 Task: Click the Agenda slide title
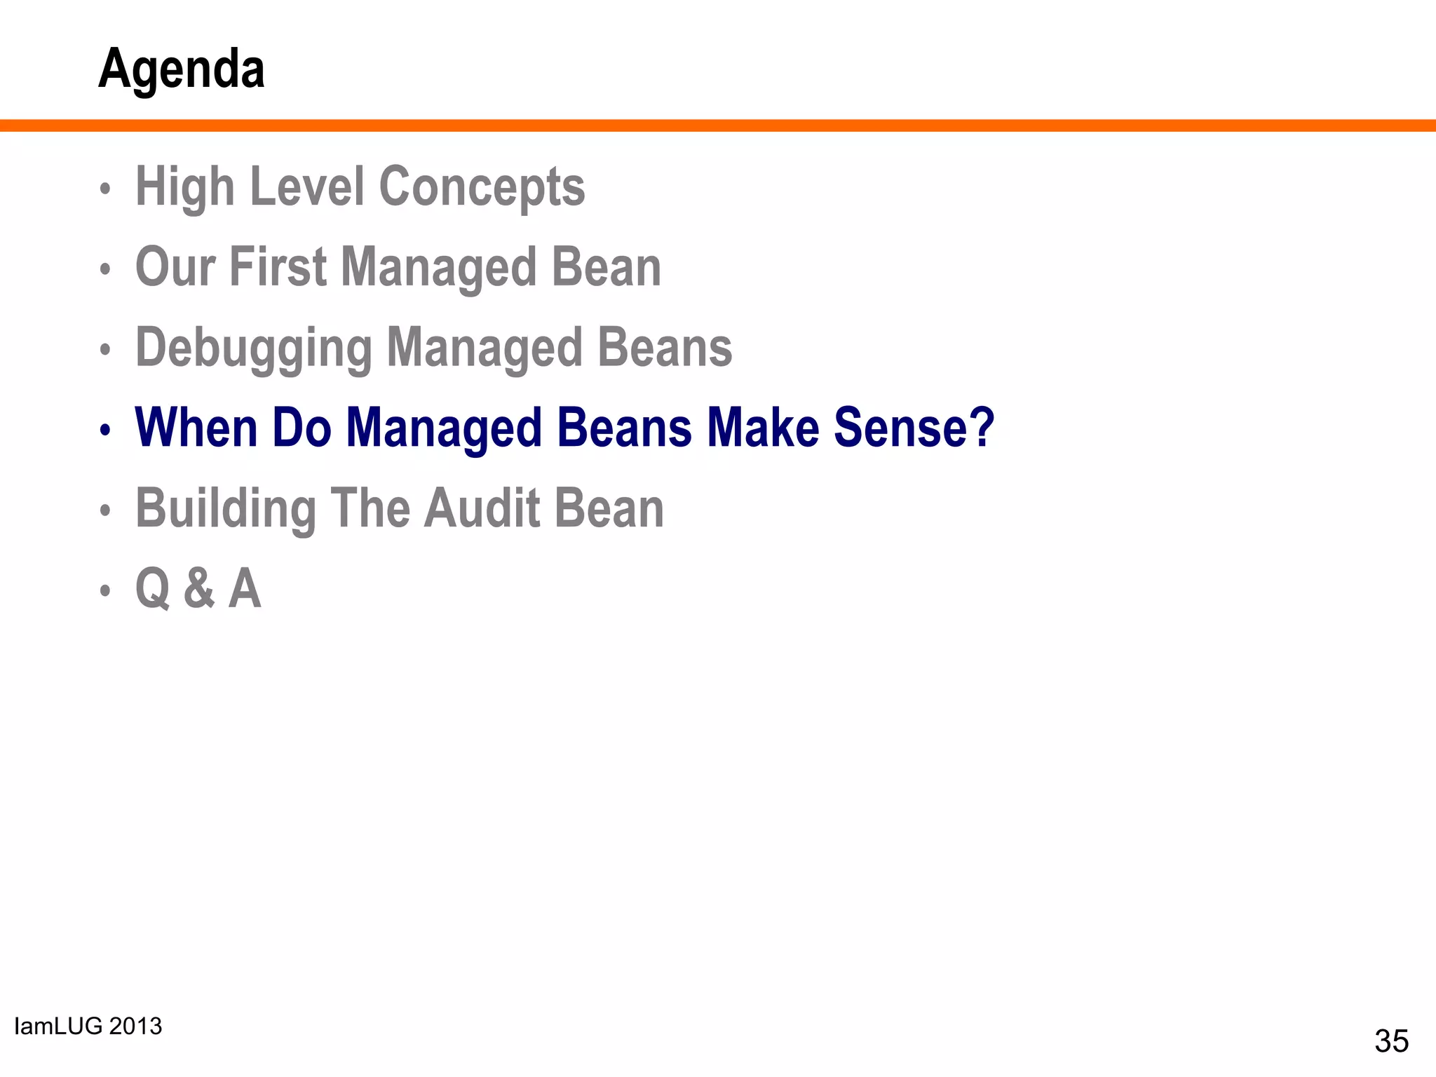click(182, 69)
